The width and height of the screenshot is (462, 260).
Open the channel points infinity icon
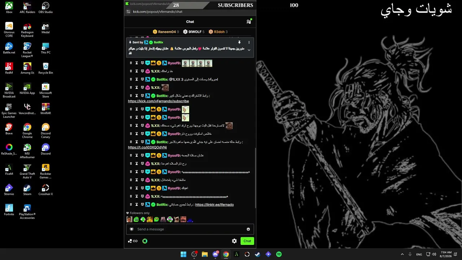pyautogui.click(x=135, y=241)
